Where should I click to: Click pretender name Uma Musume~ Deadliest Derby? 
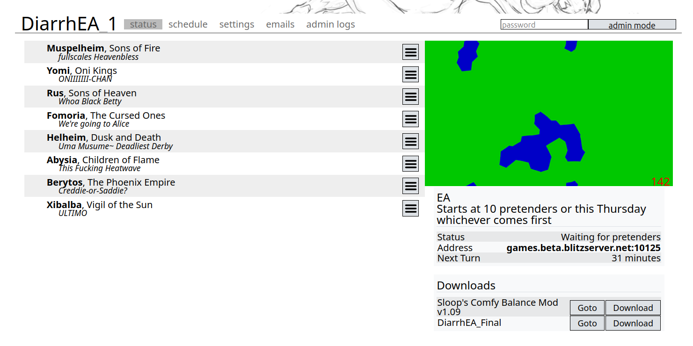point(116,146)
